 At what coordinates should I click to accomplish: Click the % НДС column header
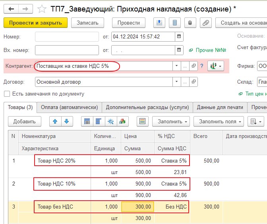(x=172, y=136)
